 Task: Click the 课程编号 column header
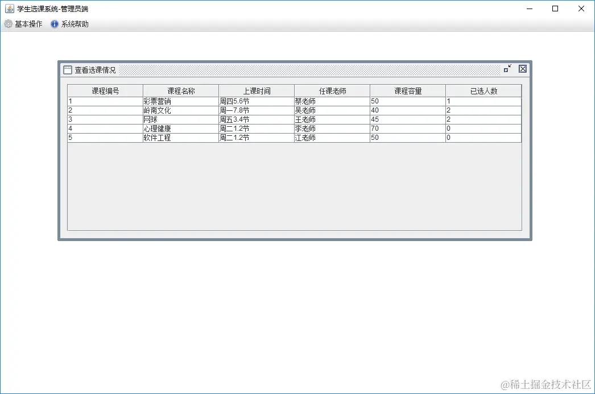[105, 91]
